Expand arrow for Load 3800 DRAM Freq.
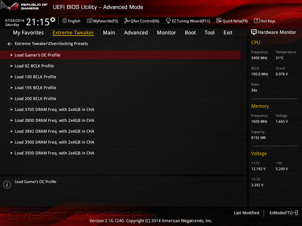This screenshot has width=302, height=226. (x=11, y=121)
